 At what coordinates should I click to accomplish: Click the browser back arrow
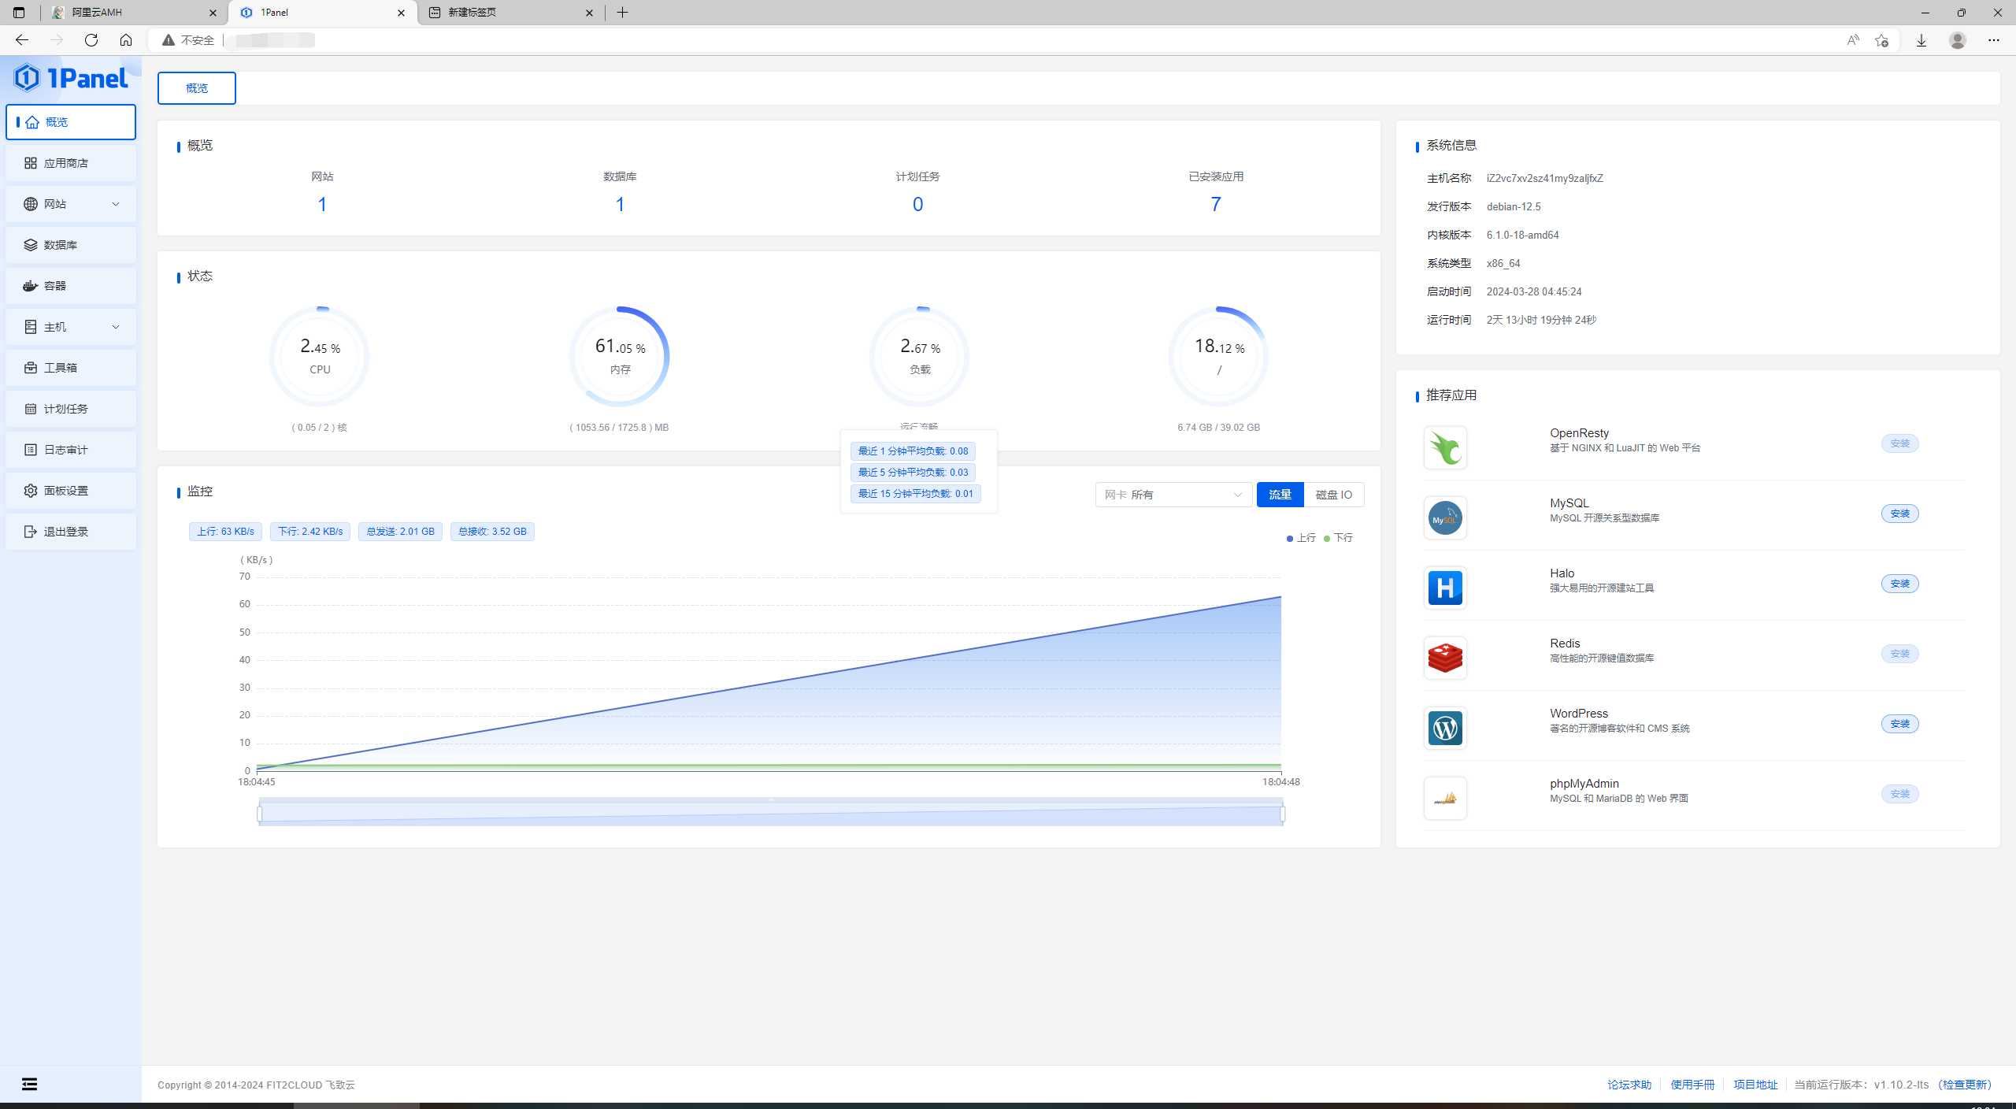(x=22, y=40)
